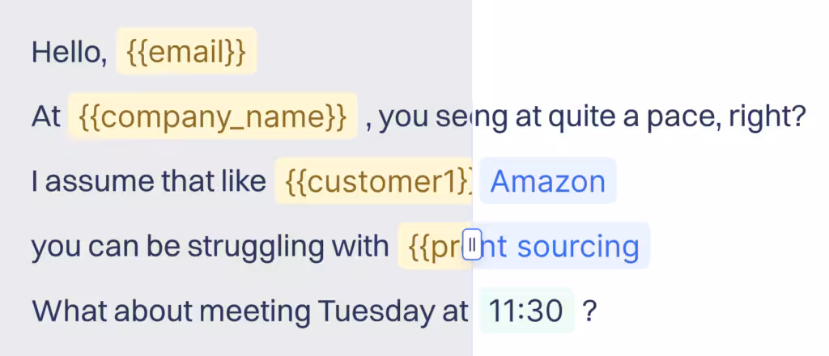Click the question mark after 11:30
Screen dimensions: 829x356
coord(590,311)
